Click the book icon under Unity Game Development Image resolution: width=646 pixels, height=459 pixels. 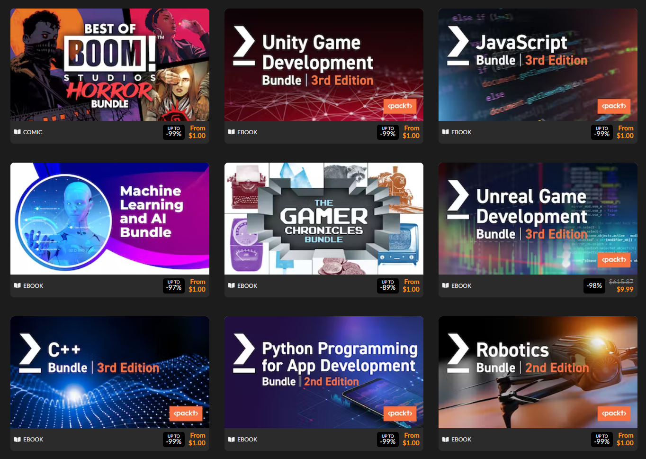tap(232, 132)
